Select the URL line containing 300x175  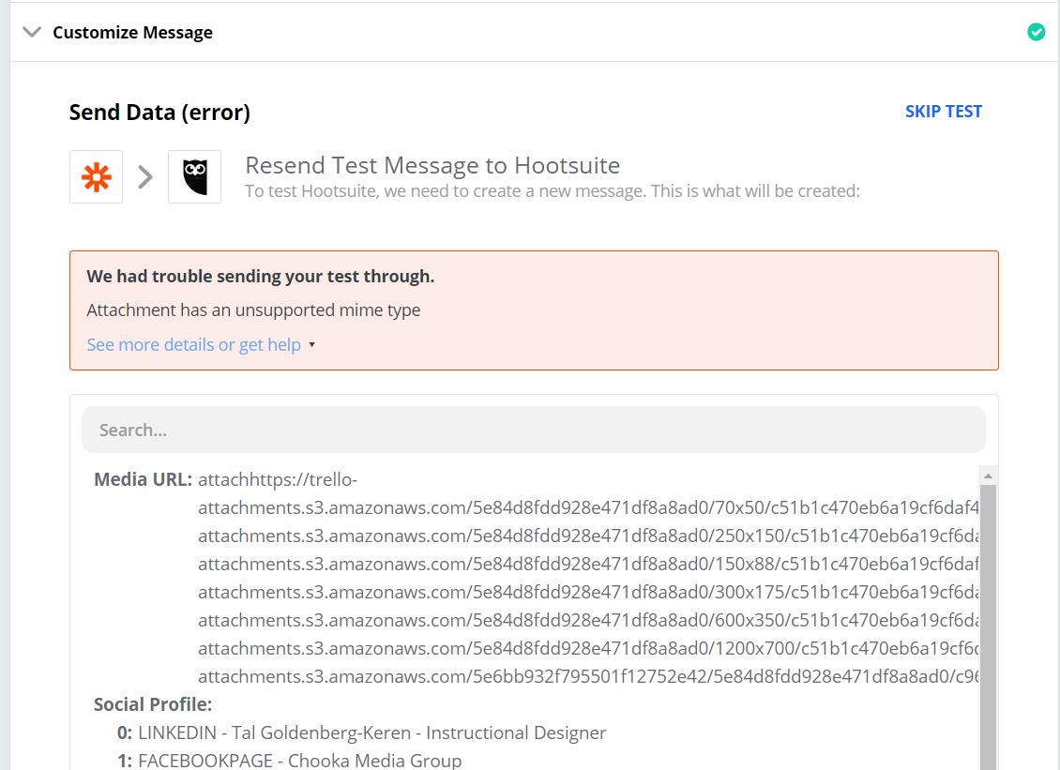[x=588, y=592]
